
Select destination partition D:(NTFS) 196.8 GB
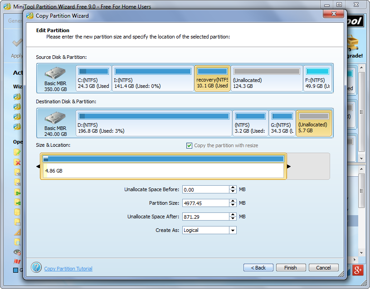[154, 123]
